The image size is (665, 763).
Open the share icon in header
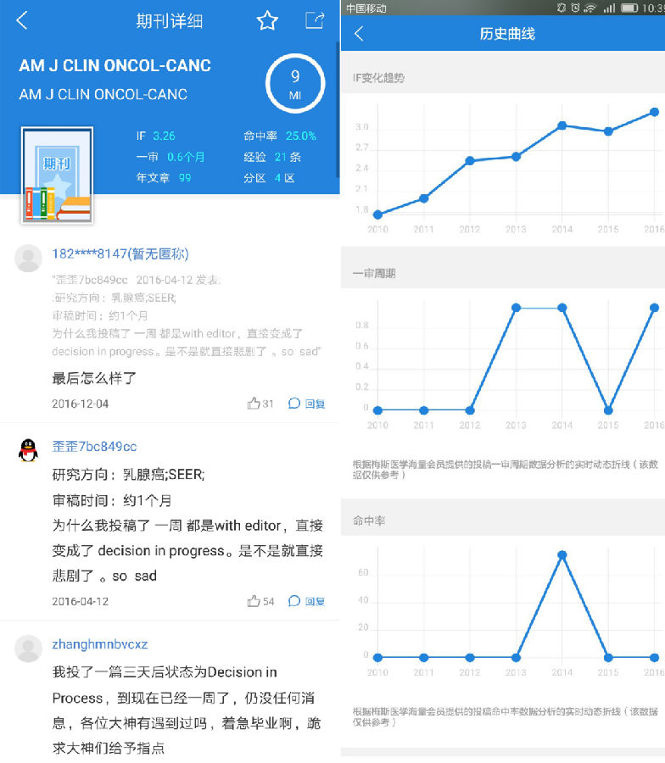315,20
